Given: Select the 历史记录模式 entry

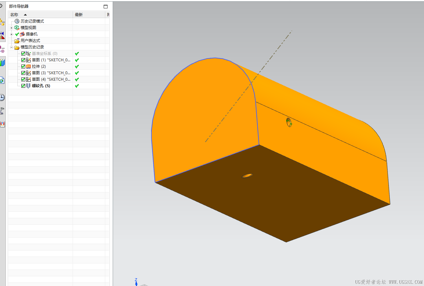Looking at the screenshot, I should [32, 21].
